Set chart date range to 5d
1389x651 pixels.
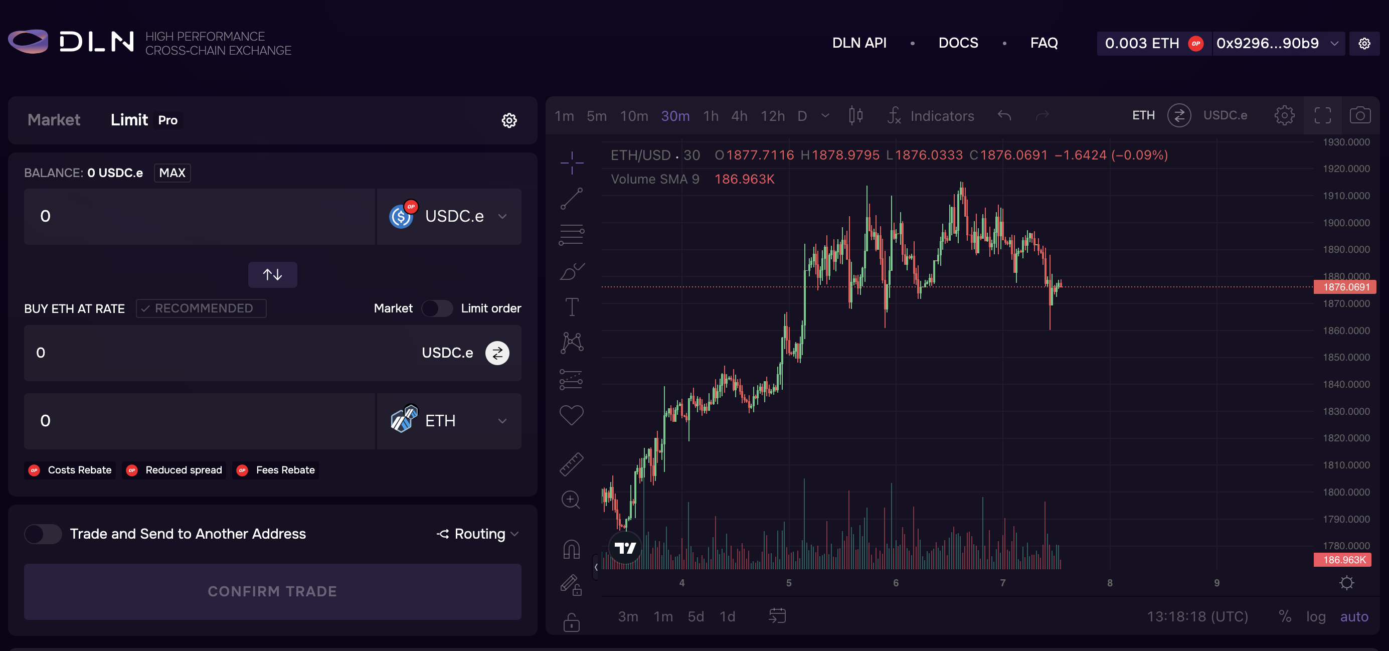click(x=696, y=616)
